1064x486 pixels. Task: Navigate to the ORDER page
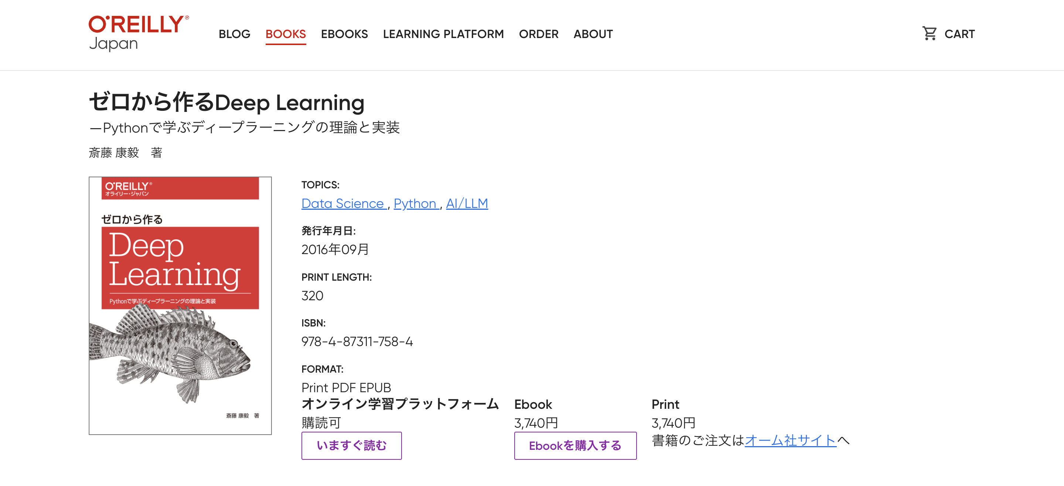(x=538, y=34)
